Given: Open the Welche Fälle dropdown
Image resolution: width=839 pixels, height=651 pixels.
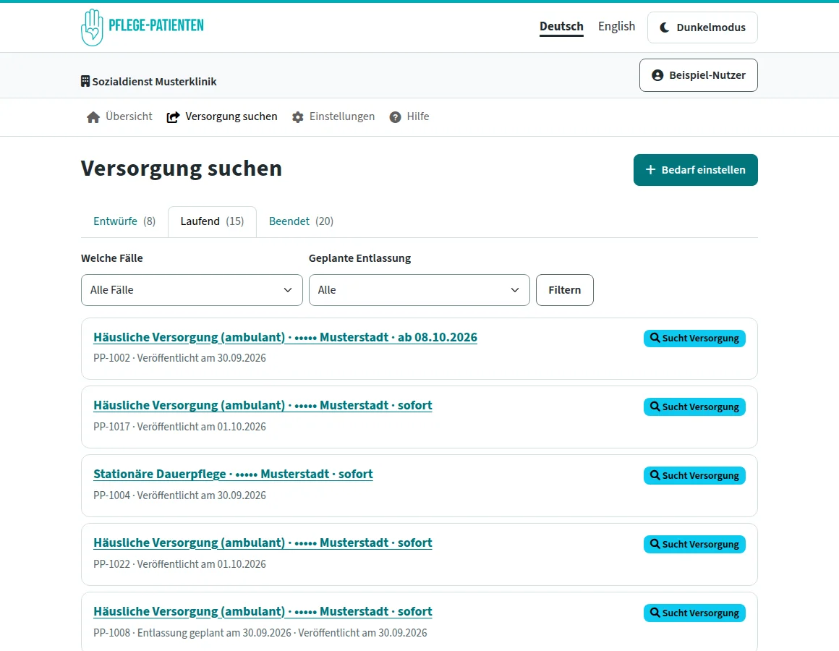Looking at the screenshot, I should pos(192,290).
